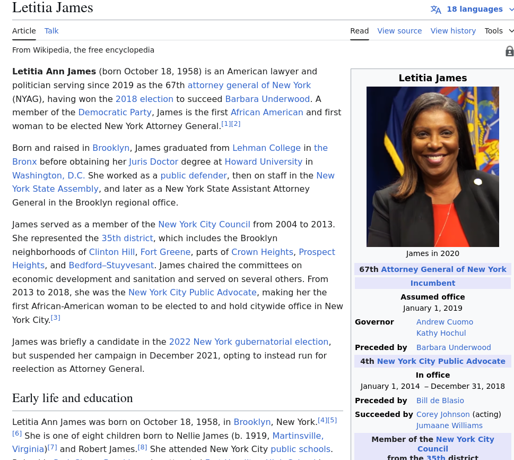The width and height of the screenshot is (514, 460).
Task: Click 'From Wikipedia, the free encyclopedia' text
Action: point(83,50)
